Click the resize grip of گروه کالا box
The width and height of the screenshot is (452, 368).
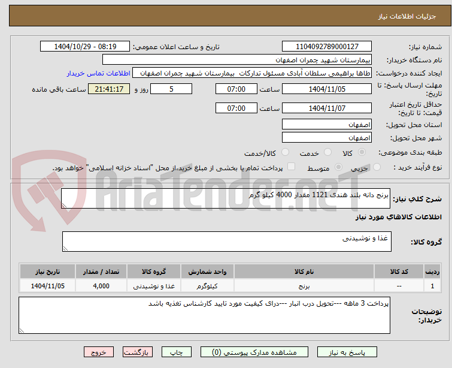coord(65,248)
